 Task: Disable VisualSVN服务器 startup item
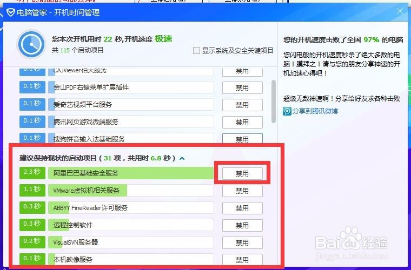click(242, 242)
